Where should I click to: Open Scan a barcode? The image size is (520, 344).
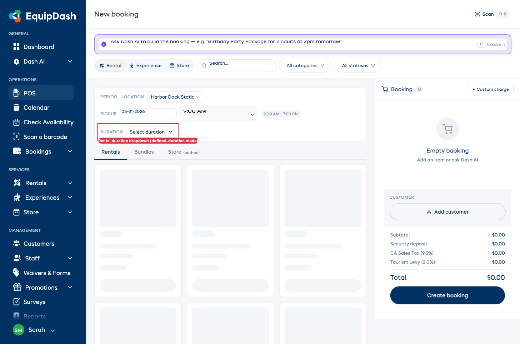(41, 137)
